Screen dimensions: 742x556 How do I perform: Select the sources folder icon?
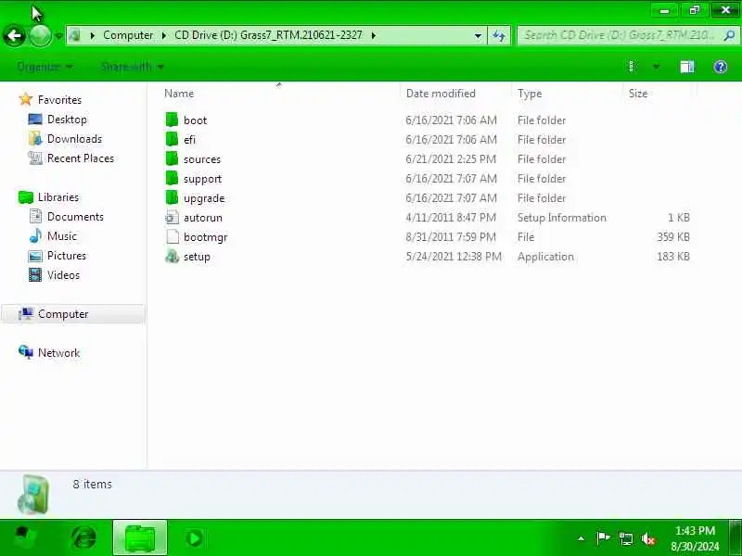point(172,158)
